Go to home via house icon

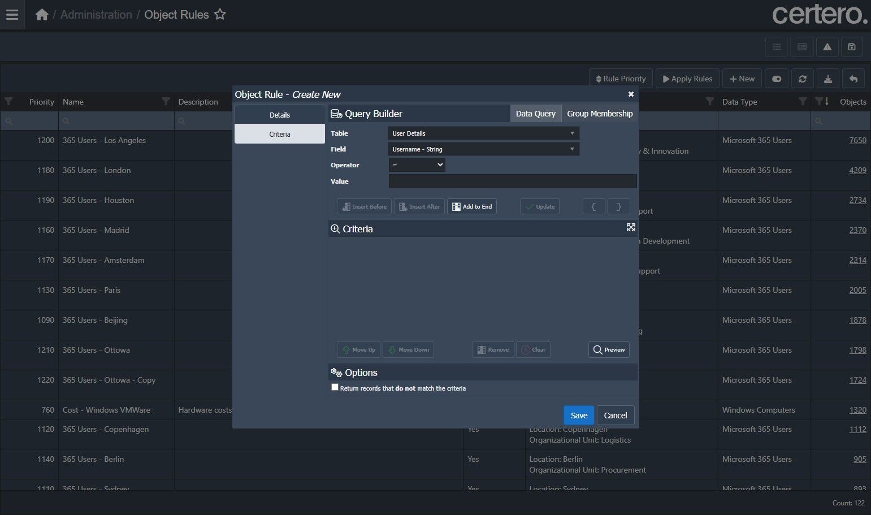point(42,15)
